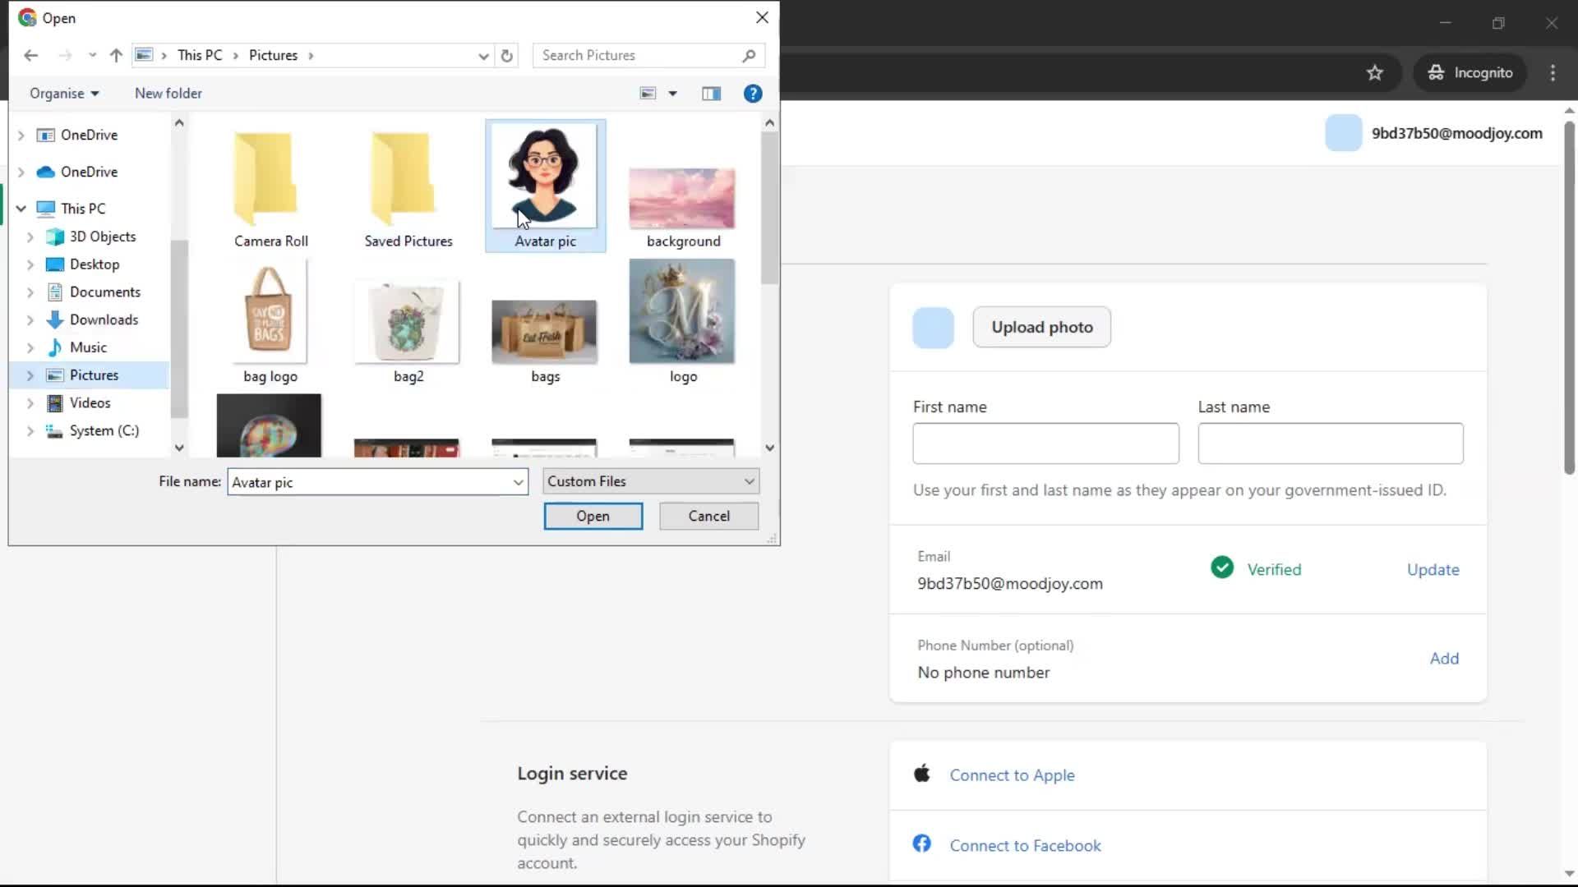Go back using the dialog's back arrow
This screenshot has width=1578, height=887.
pyautogui.click(x=31, y=55)
